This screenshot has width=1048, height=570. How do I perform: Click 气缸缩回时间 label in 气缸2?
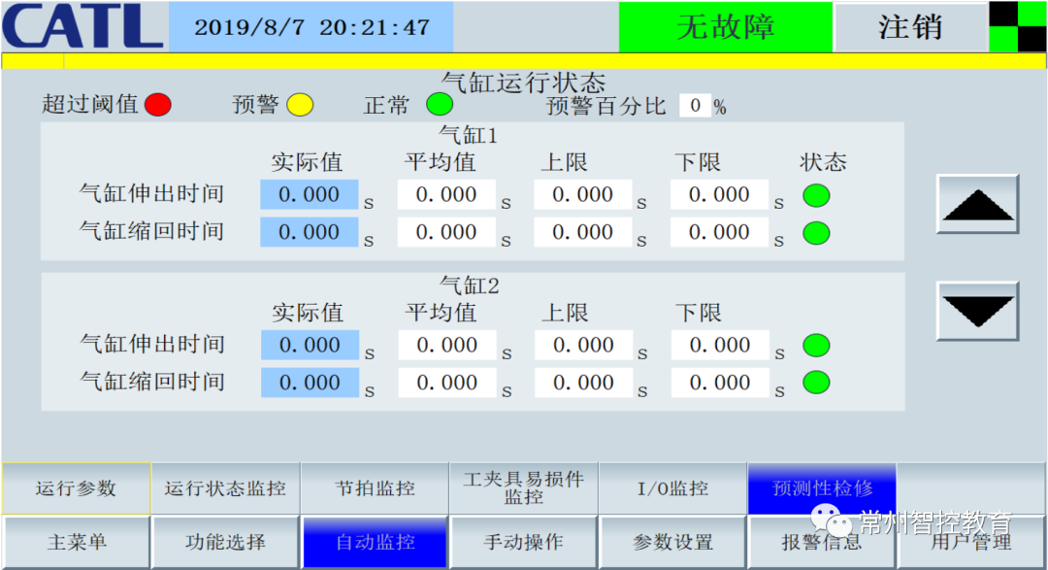(152, 382)
